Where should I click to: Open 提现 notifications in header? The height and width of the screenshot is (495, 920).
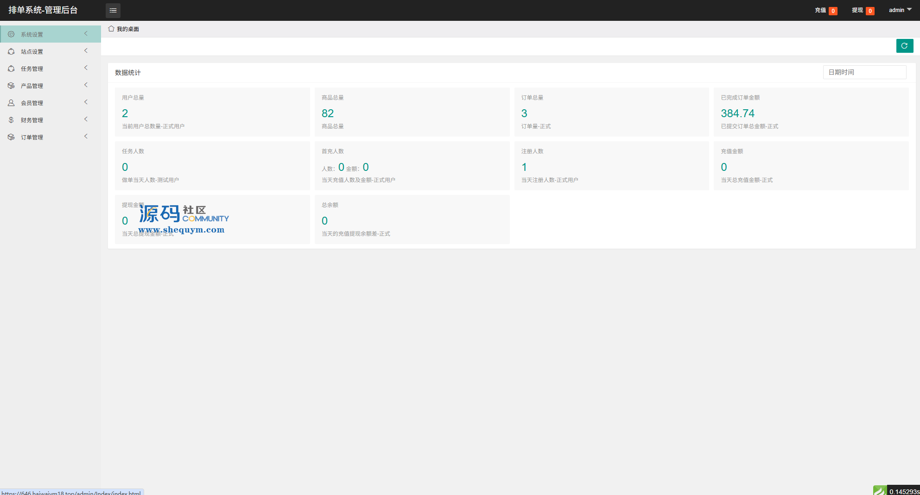863,10
